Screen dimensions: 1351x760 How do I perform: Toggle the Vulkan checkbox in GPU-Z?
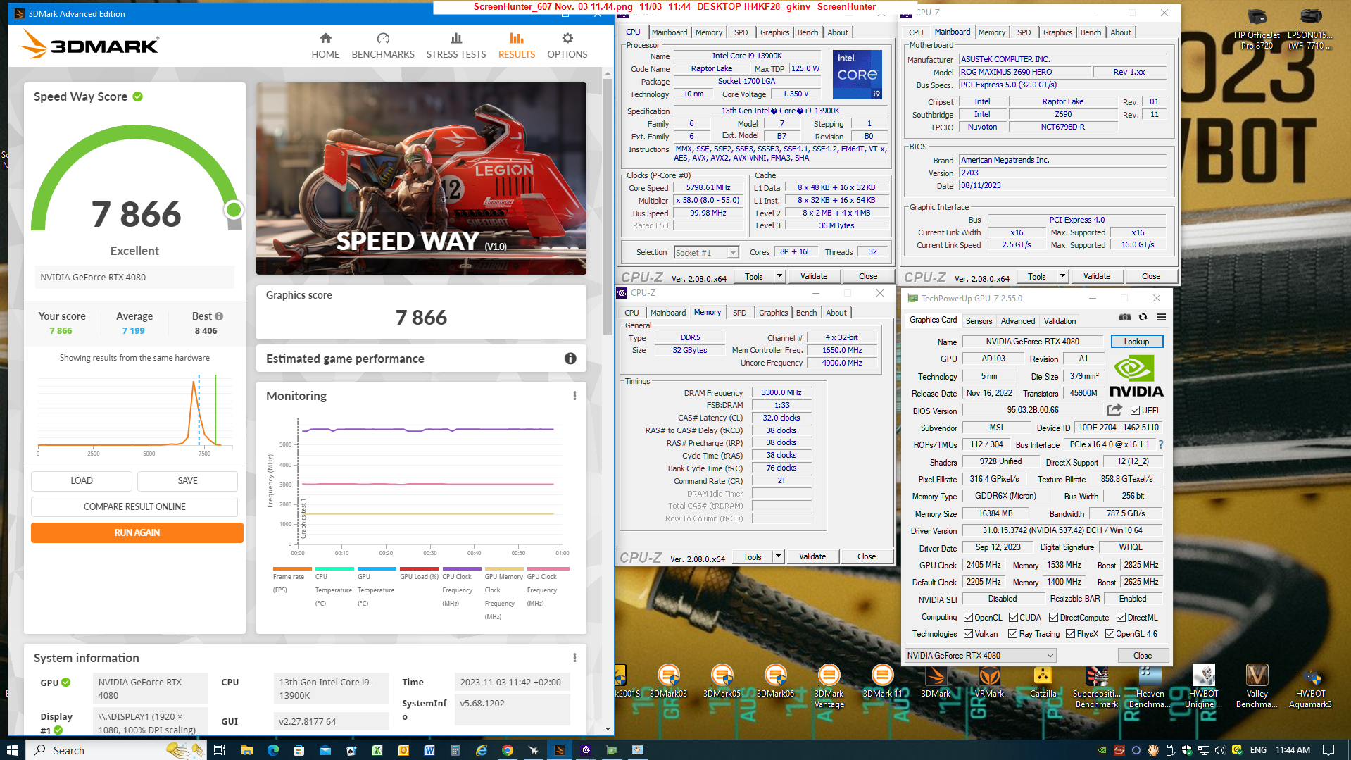coord(968,634)
